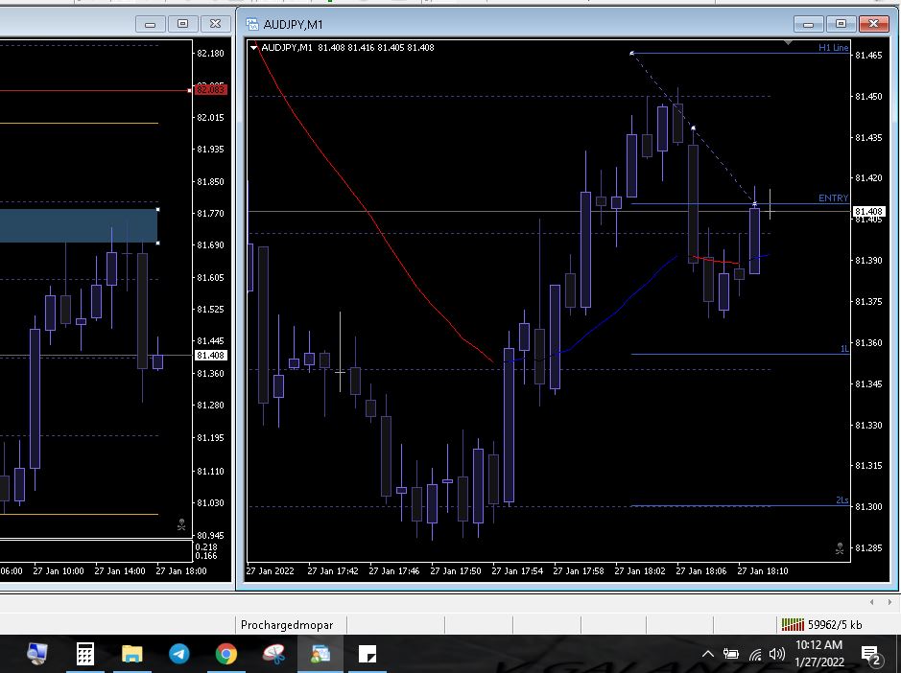
Task: Minimize the AUDJPY,M1 chart window
Action: (809, 24)
